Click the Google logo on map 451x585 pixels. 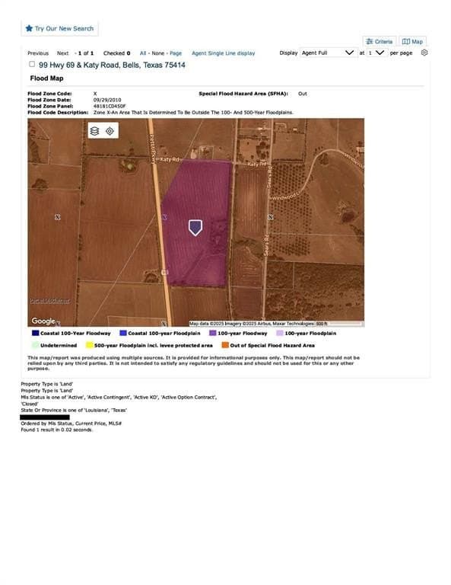coord(43,321)
